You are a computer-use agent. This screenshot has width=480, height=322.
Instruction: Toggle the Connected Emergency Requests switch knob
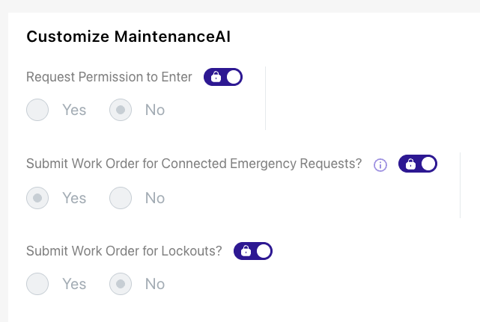[x=428, y=164]
